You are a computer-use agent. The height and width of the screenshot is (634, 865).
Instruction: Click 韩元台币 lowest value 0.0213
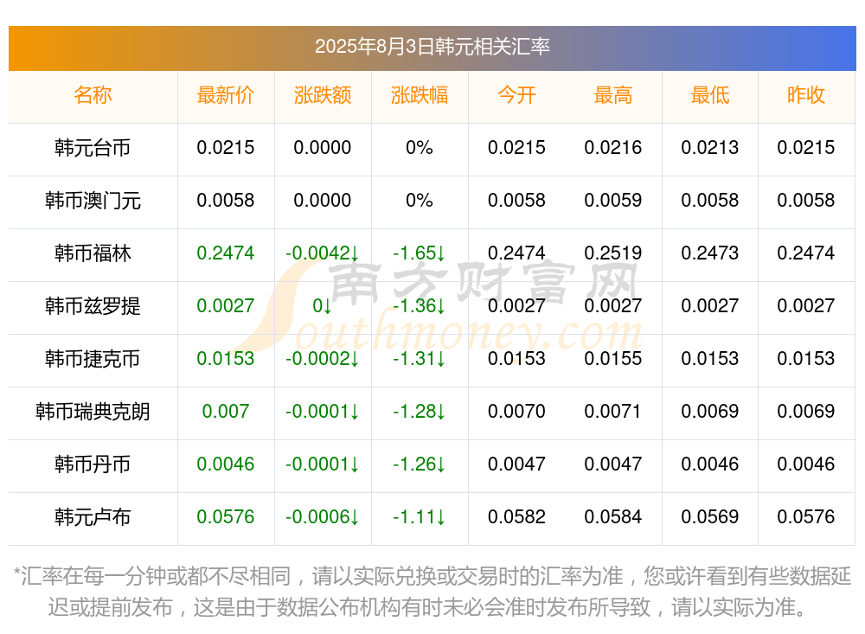[x=710, y=147]
